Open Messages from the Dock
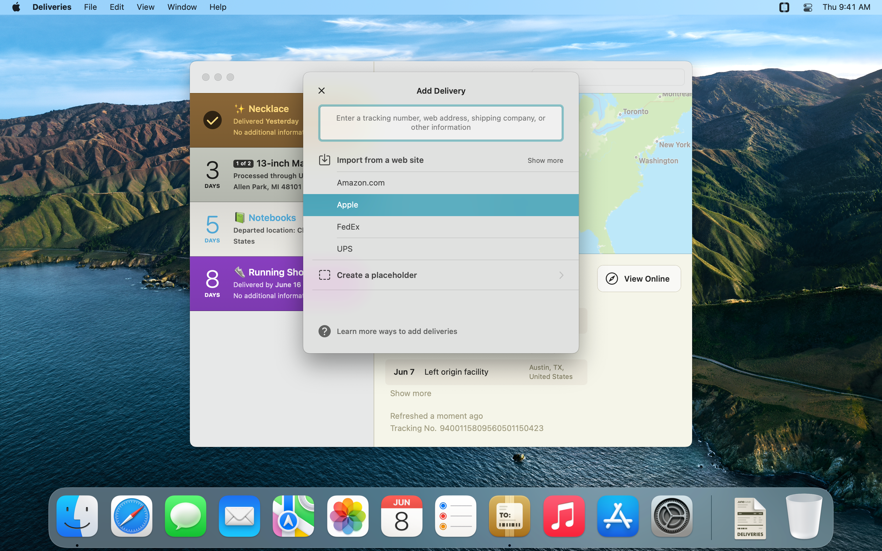The image size is (882, 551). (186, 516)
